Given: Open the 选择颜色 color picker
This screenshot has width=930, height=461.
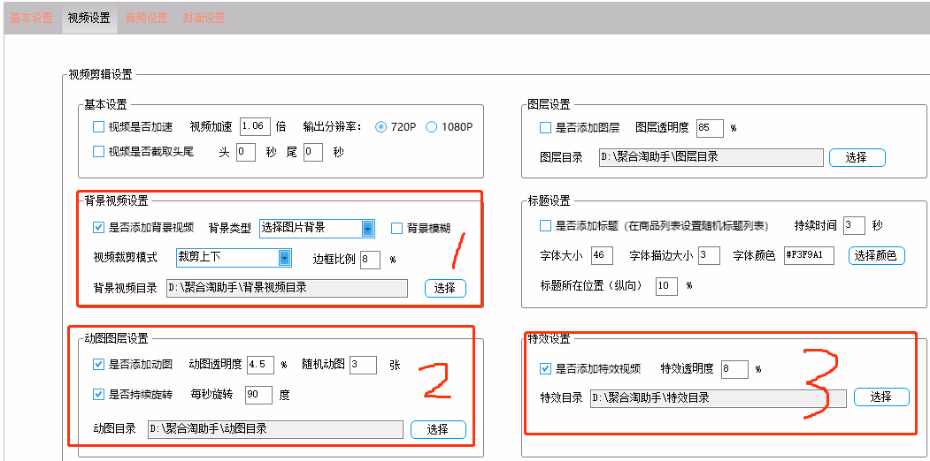Looking at the screenshot, I should (877, 255).
